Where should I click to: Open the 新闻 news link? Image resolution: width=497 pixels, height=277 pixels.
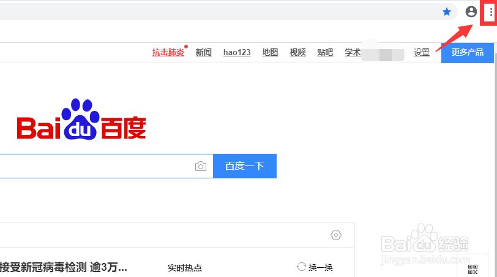point(203,52)
